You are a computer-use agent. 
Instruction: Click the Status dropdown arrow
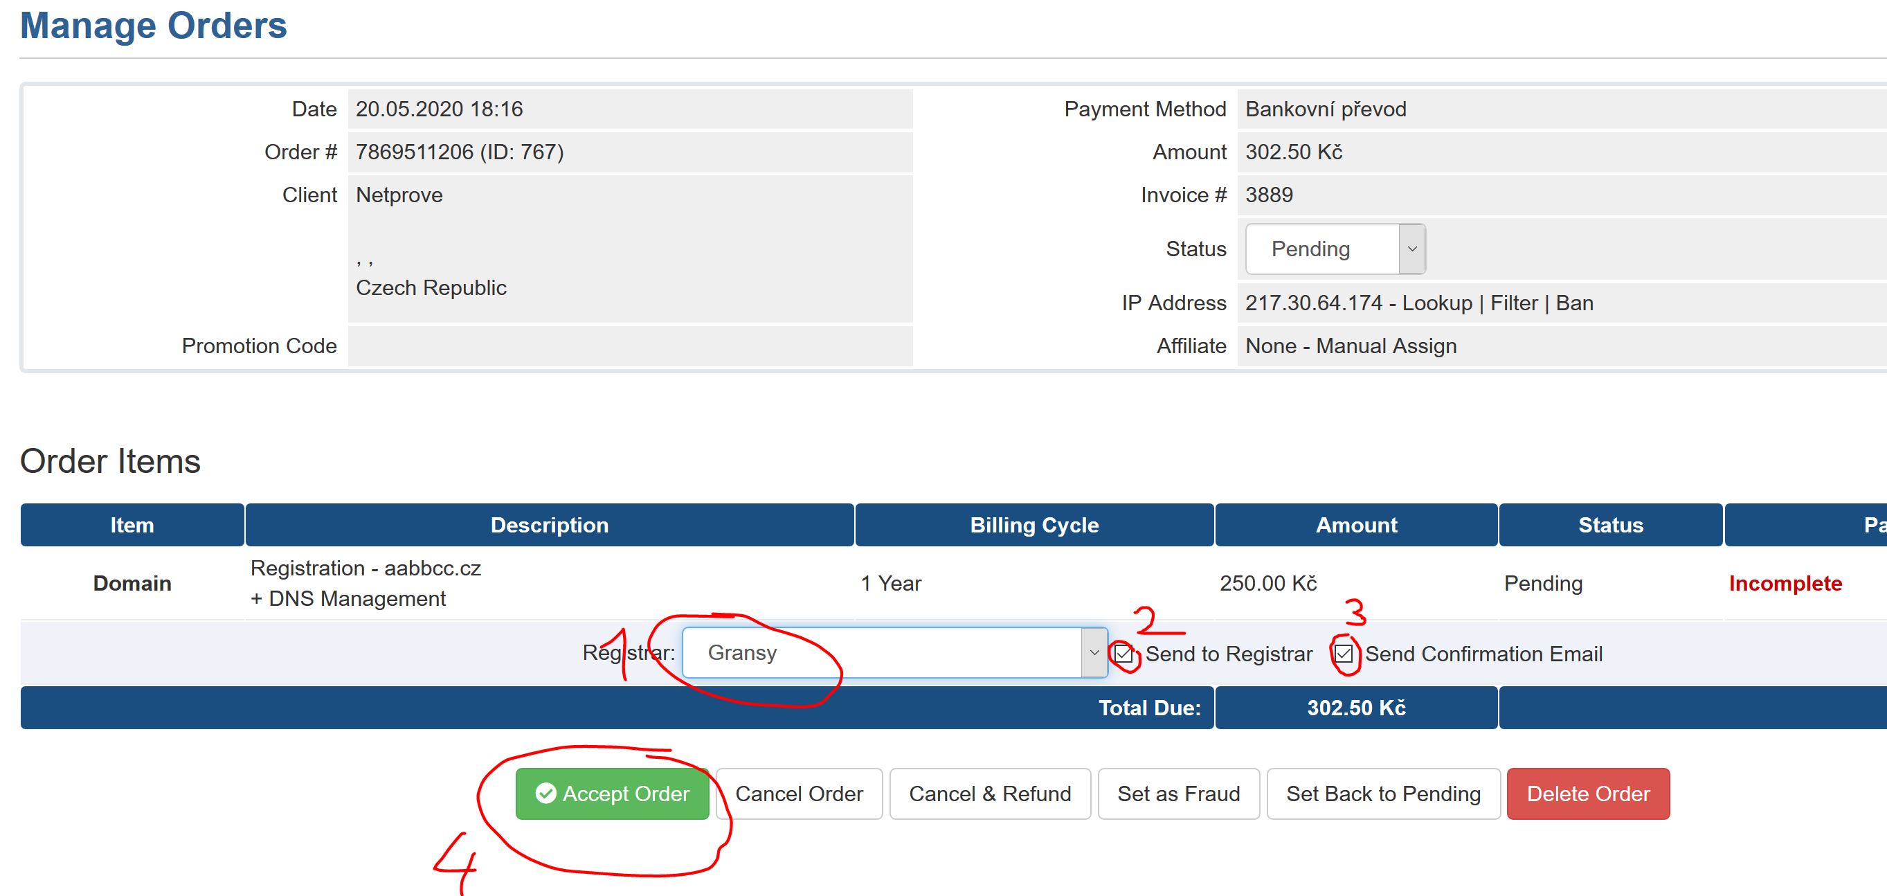click(x=1411, y=249)
